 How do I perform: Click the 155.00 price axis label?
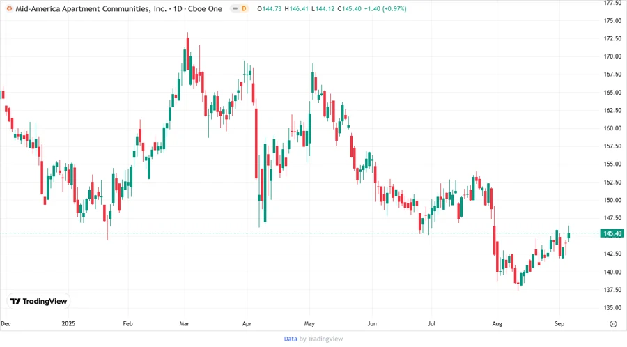[x=612, y=164]
